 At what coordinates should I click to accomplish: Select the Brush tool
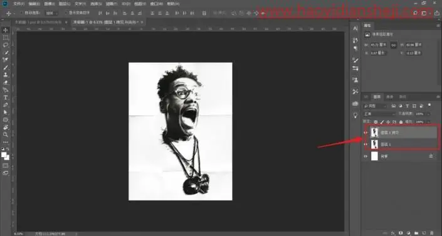point(6,68)
